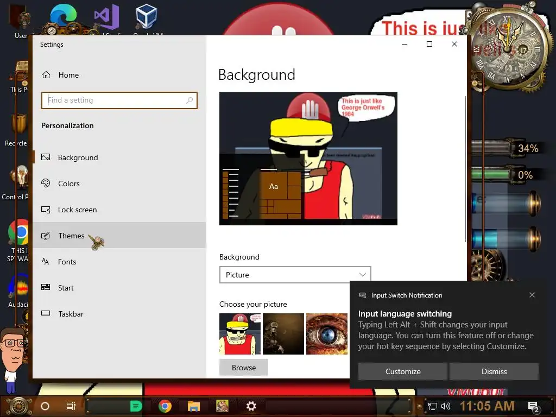Choose the mechanical eye picture thumbnail
This screenshot has width=556, height=417.
326,334
